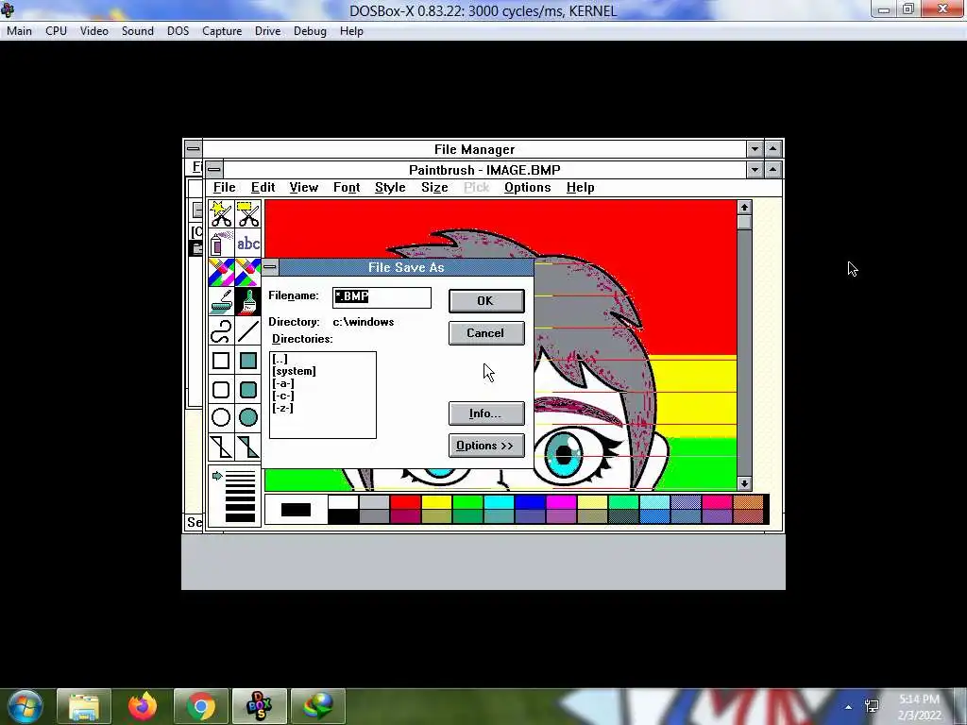This screenshot has width=967, height=725.
Task: Open the DOSBox-X CPU menu
Action: (56, 31)
